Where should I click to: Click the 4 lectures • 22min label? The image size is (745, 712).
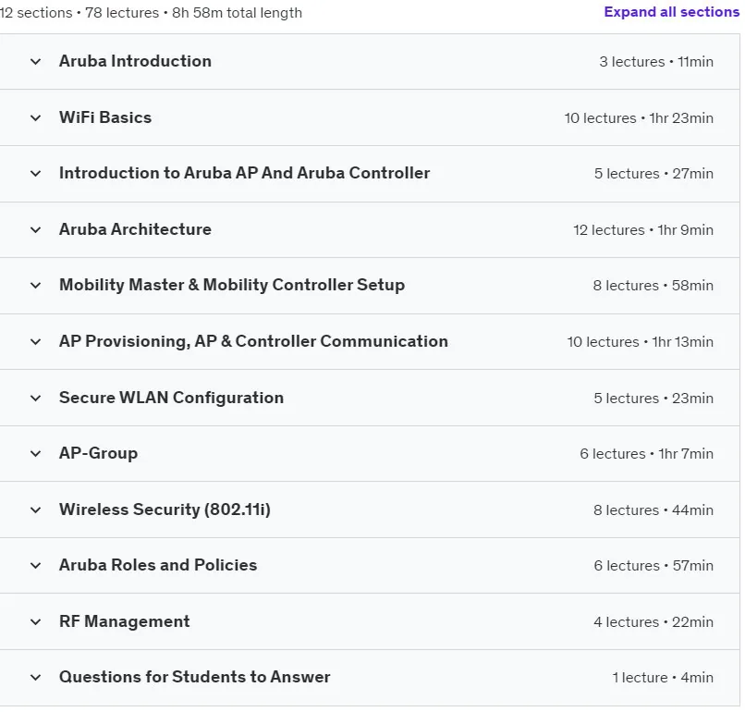[653, 622]
